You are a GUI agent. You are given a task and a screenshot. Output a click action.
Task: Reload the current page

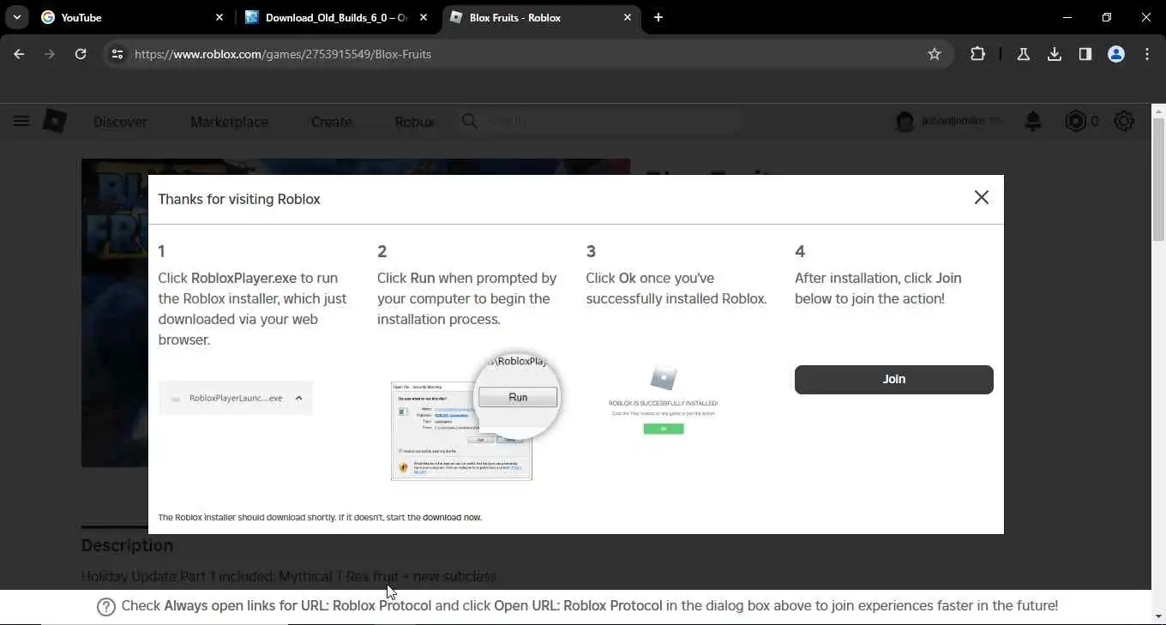[81, 54]
